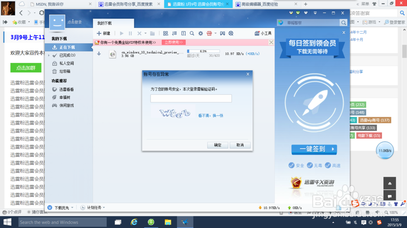Click 点击加群 green button on webpage

[26, 68]
